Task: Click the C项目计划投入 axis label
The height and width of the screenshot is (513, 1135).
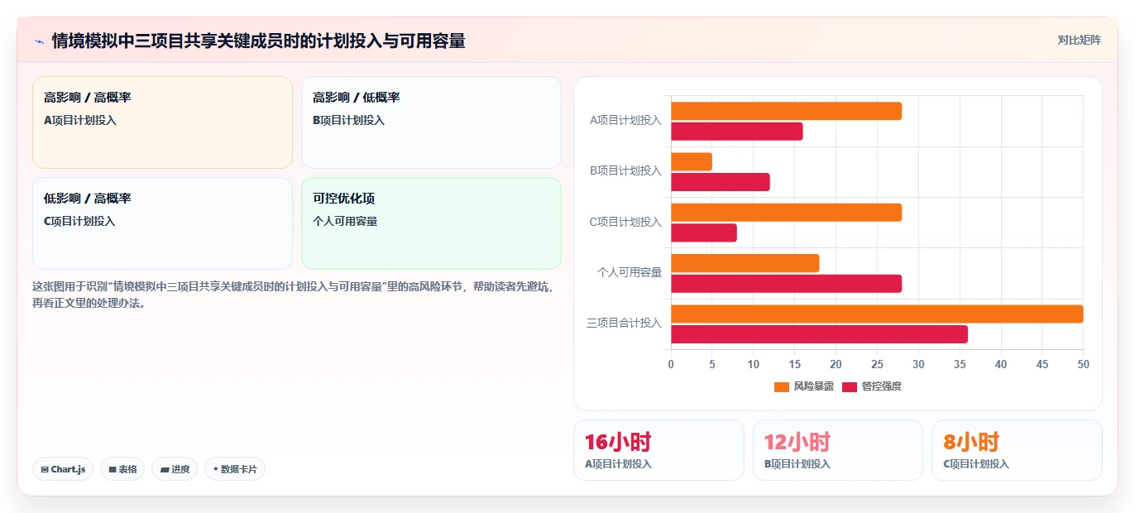Action: [625, 222]
